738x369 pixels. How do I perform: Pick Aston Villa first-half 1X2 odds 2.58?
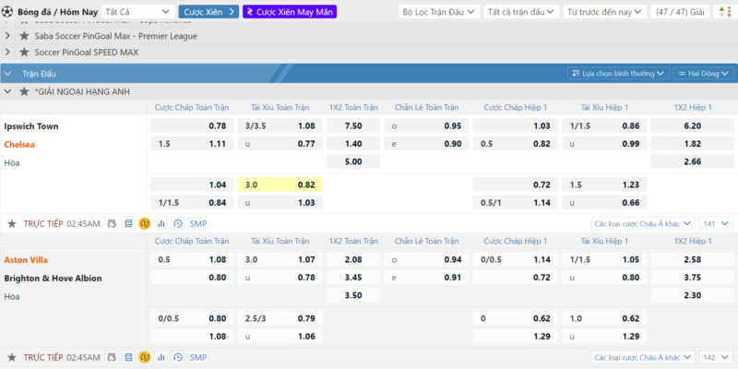(693, 259)
